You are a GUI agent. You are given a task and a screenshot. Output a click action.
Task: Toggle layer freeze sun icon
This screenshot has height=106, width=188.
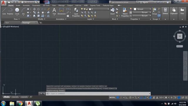85,9
